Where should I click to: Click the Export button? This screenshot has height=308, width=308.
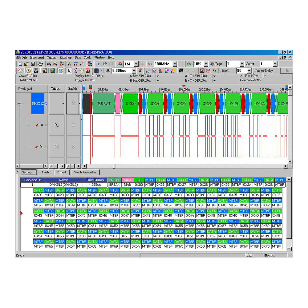coord(62,172)
